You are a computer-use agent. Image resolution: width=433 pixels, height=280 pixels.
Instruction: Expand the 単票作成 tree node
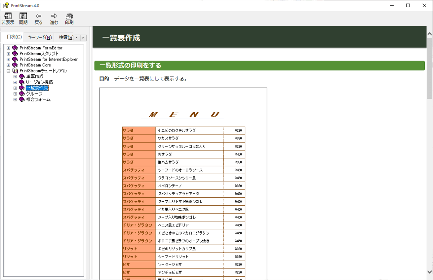(x=15, y=76)
